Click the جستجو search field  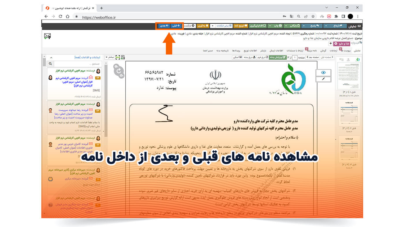click(78, 64)
